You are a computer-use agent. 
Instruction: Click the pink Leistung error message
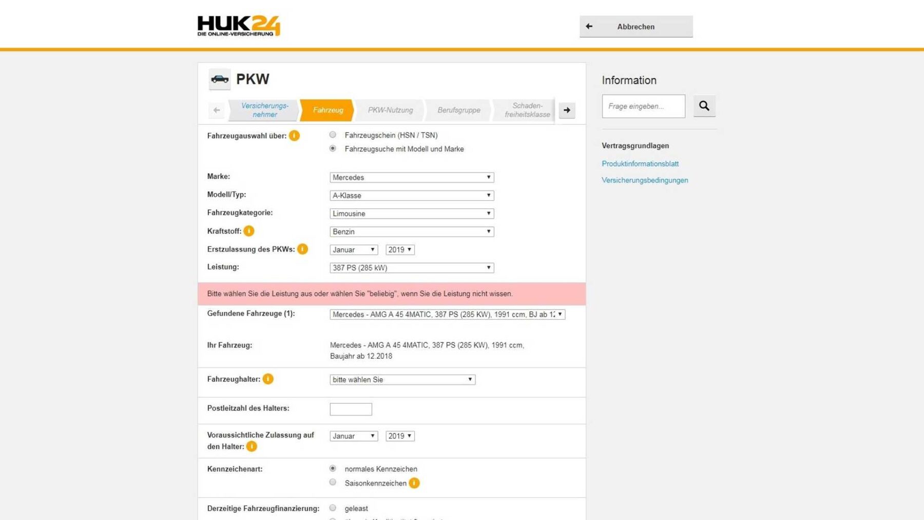392,294
